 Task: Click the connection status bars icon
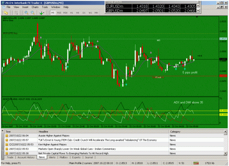click(196, 163)
